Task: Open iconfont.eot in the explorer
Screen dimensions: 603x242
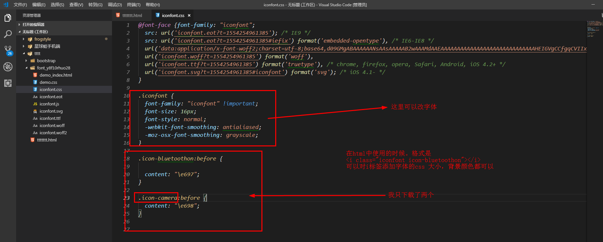Action: pyautogui.click(x=64, y=97)
